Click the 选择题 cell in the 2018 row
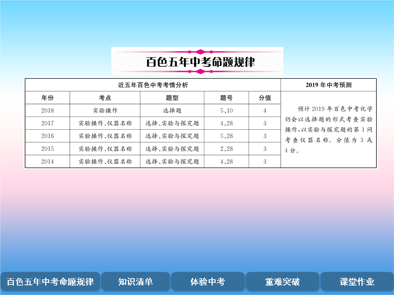Screen dimensions: 394x295 [x=172, y=110]
